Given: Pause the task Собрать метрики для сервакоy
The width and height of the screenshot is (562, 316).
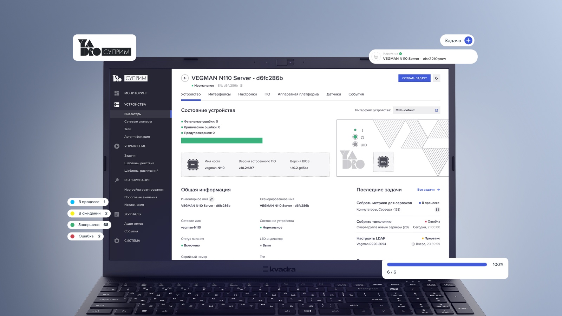Looking at the screenshot, I should click(x=437, y=209).
